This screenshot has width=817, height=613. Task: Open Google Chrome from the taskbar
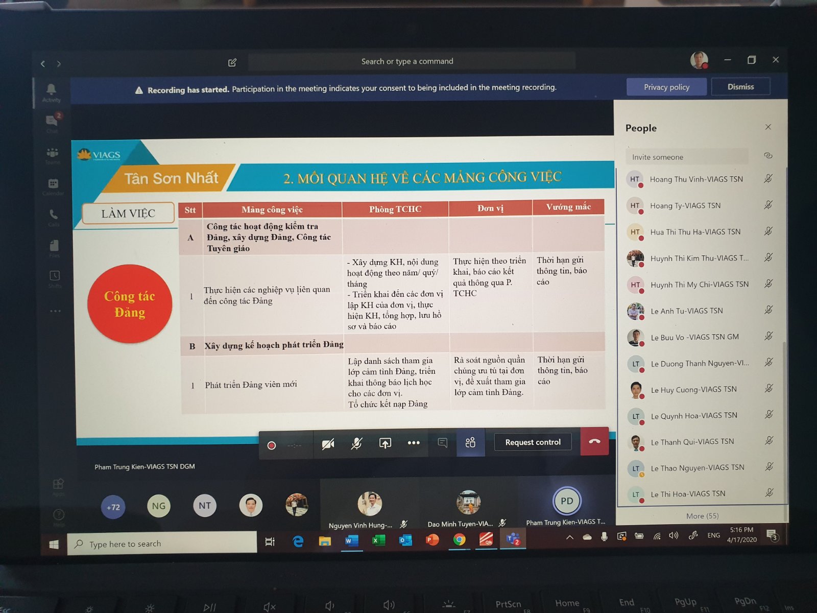click(459, 539)
